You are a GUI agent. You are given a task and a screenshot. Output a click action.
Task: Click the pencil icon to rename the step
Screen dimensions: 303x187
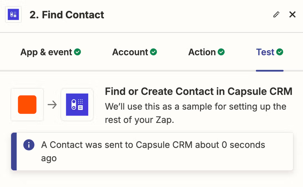[x=277, y=15]
